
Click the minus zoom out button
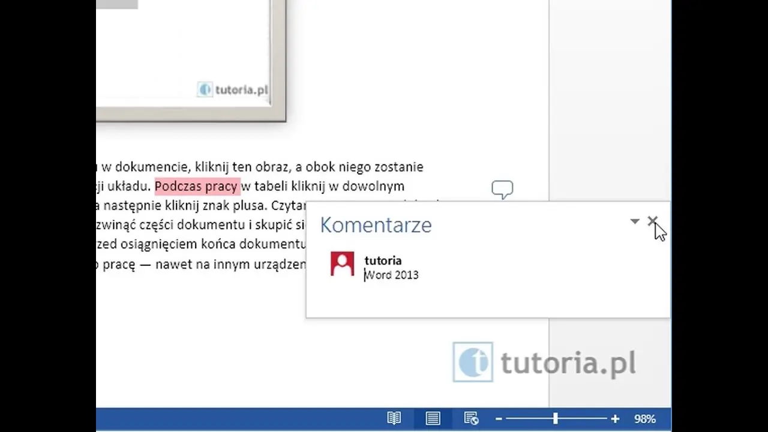[499, 419]
